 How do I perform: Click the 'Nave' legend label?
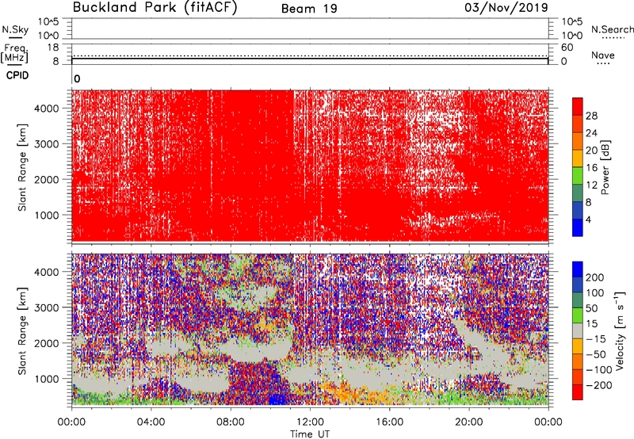603,55
